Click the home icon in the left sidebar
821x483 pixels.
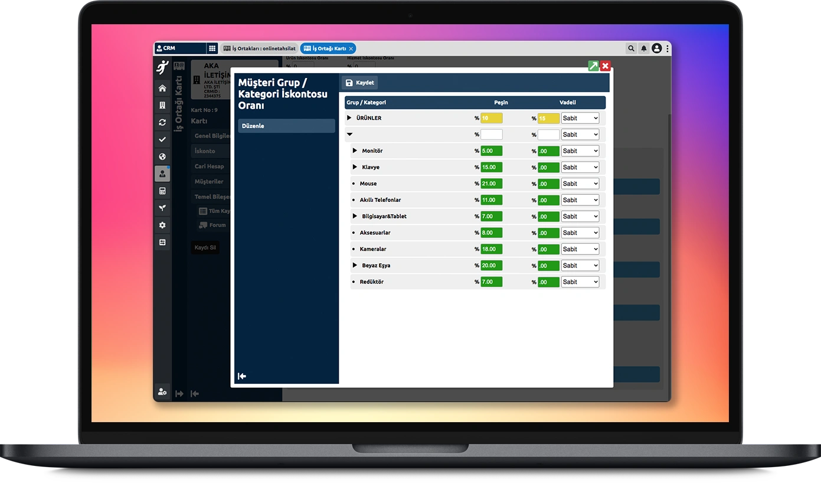162,89
